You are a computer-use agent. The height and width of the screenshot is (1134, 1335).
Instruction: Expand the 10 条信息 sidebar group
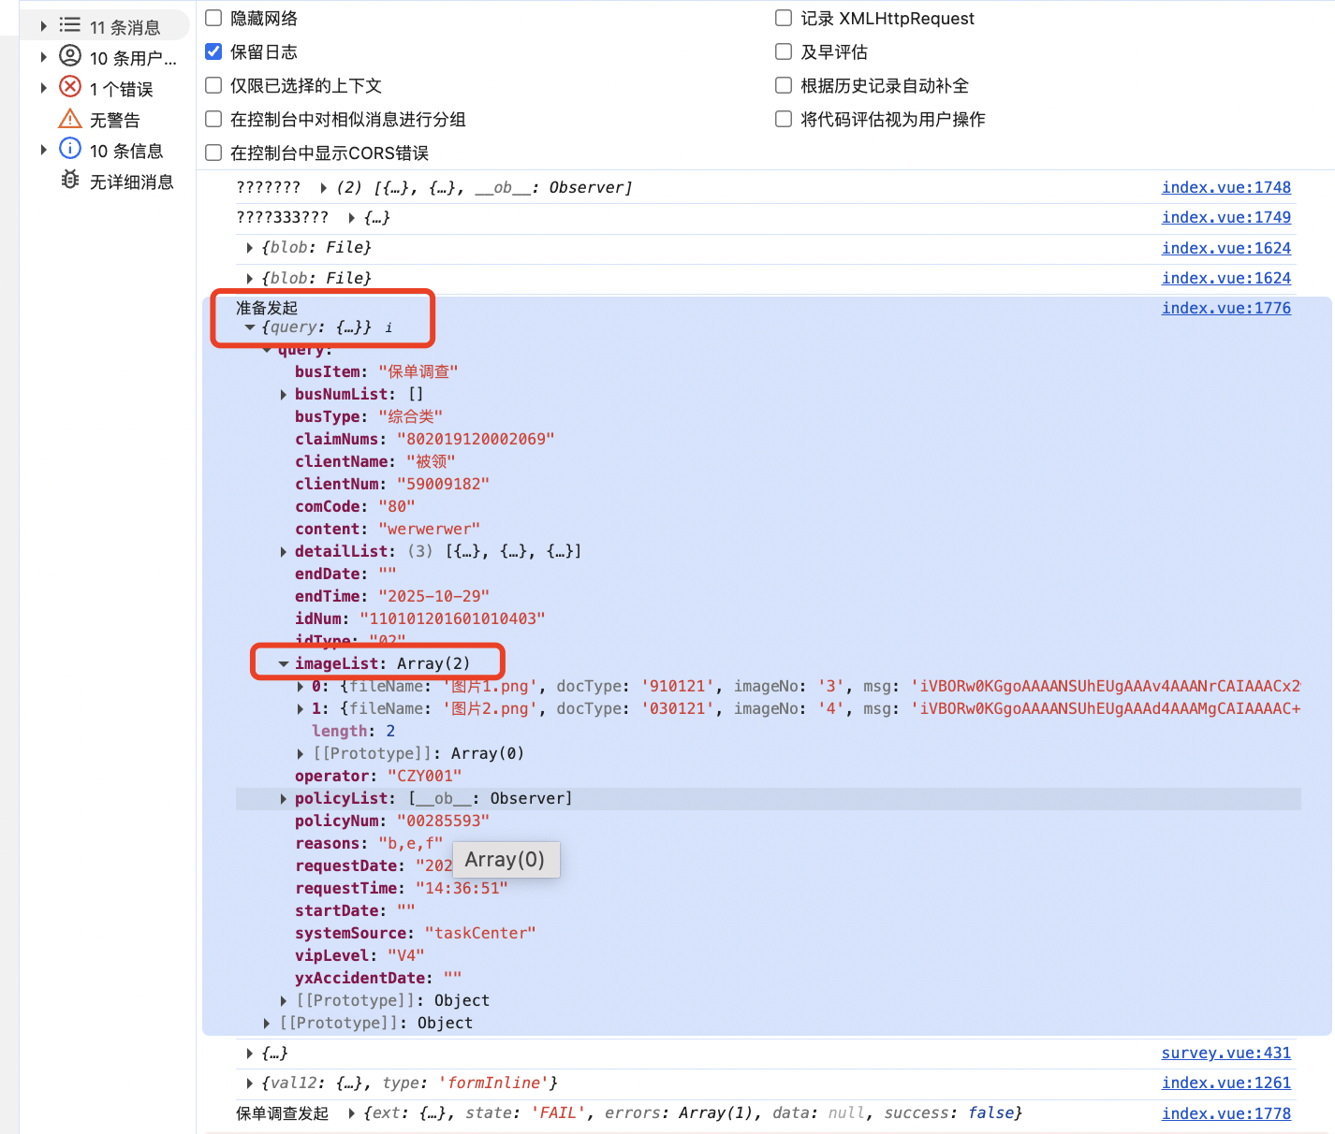pos(43,150)
